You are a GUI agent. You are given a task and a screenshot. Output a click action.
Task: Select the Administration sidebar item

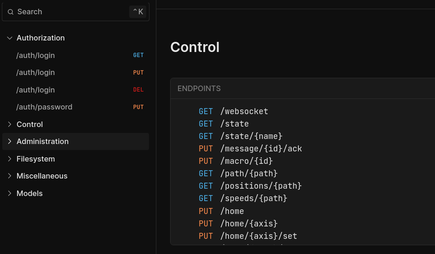[x=75, y=142]
